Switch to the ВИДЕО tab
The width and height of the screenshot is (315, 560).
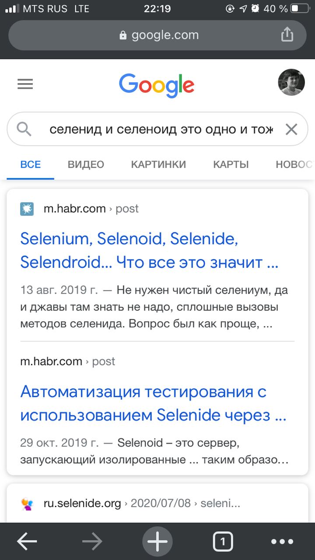coord(86,164)
